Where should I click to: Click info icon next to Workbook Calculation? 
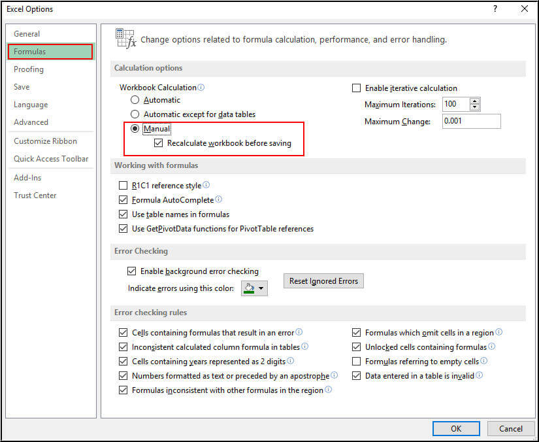[201, 88]
